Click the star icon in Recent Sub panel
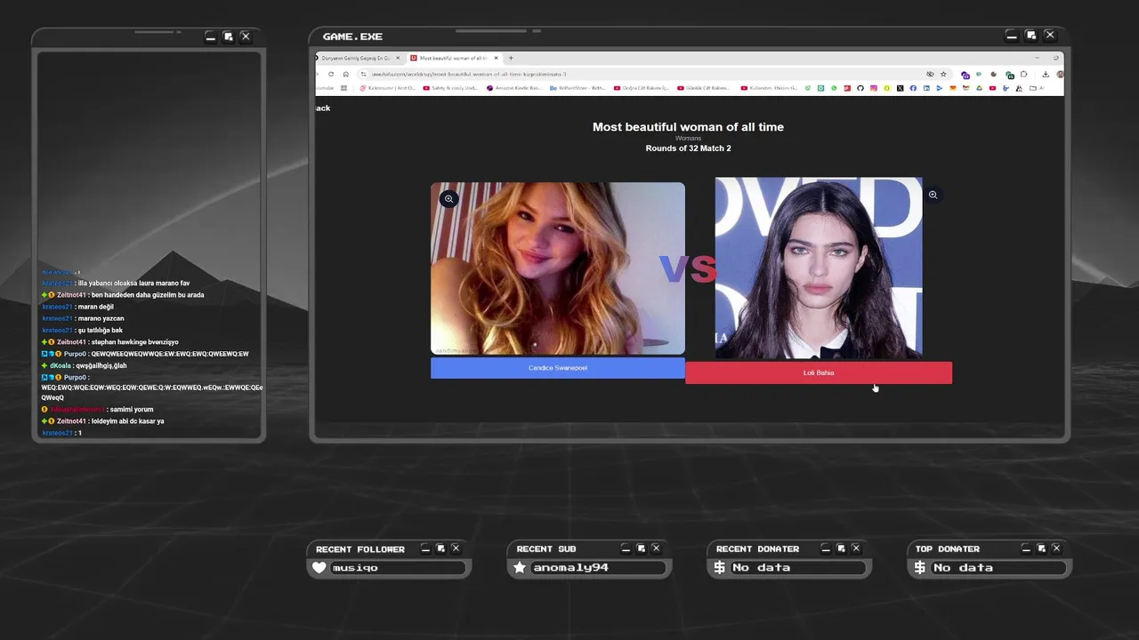 (x=520, y=567)
